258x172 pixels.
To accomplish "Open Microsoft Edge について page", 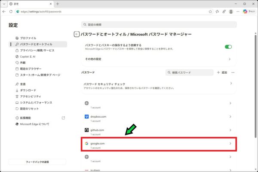I will tap(38, 124).
